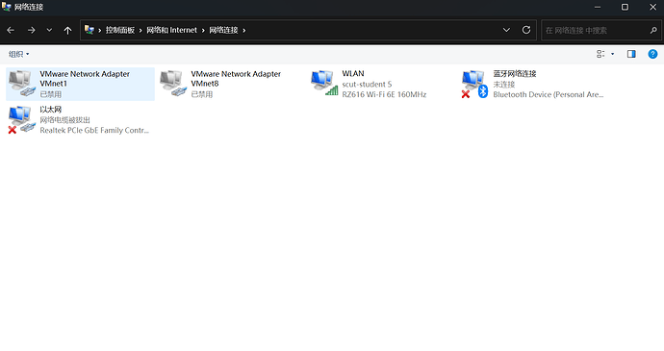Go forward with the forward arrow
The height and width of the screenshot is (351, 664).
pos(32,30)
